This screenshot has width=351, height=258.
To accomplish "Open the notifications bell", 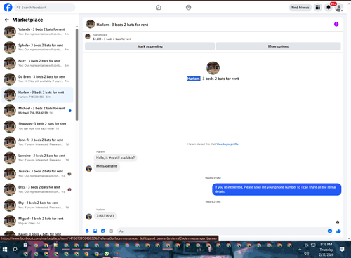I will (x=329, y=8).
